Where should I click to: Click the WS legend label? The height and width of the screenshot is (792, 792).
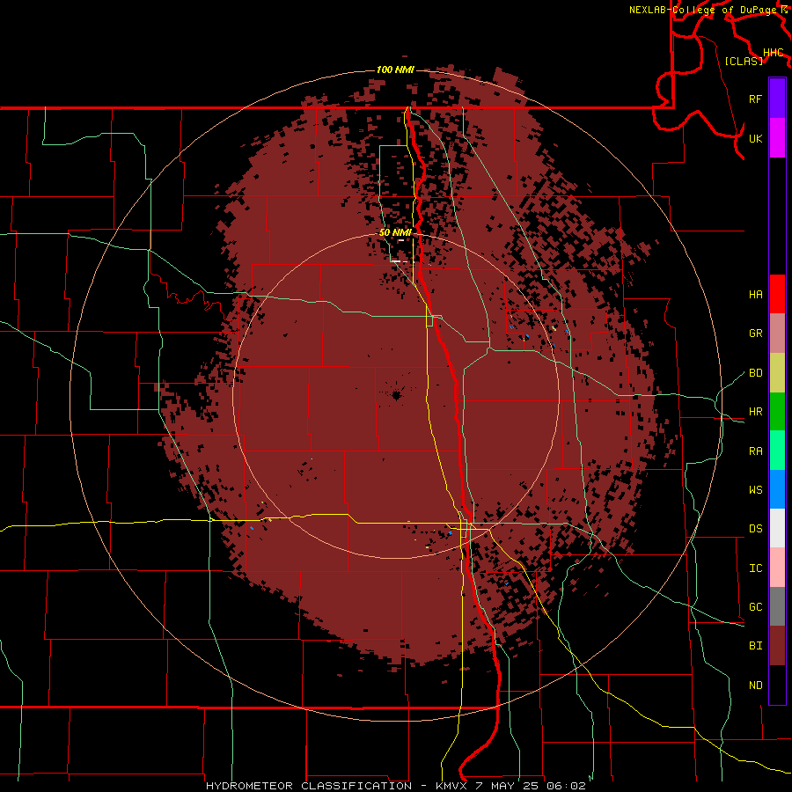click(755, 489)
